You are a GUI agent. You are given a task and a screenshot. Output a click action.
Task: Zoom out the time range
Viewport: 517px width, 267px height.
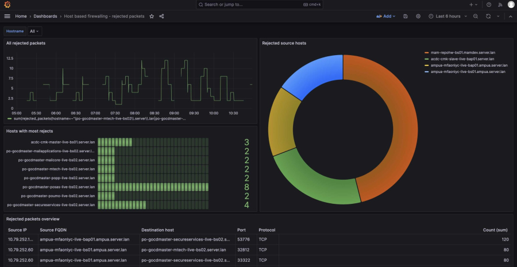[475, 16]
